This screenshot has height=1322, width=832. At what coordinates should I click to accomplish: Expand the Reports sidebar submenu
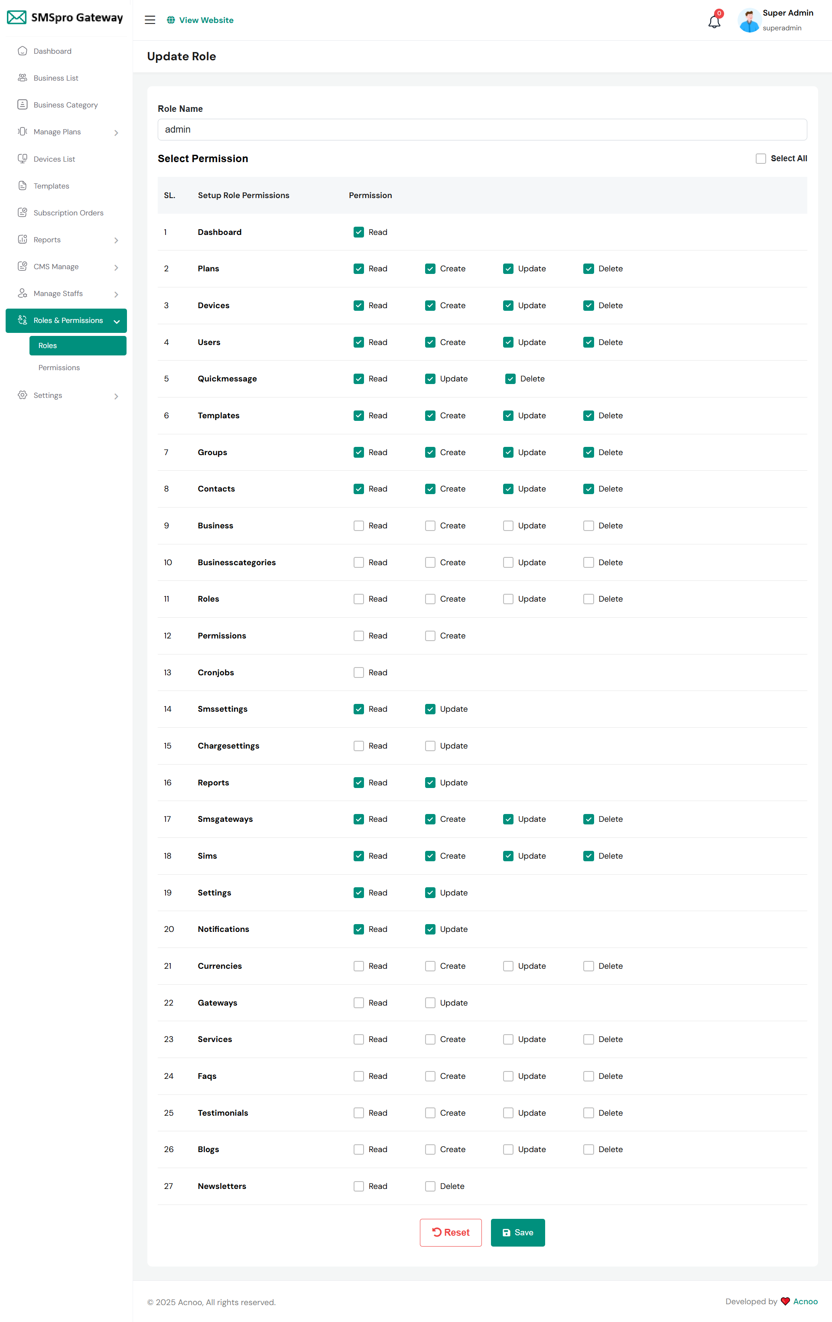pos(116,241)
